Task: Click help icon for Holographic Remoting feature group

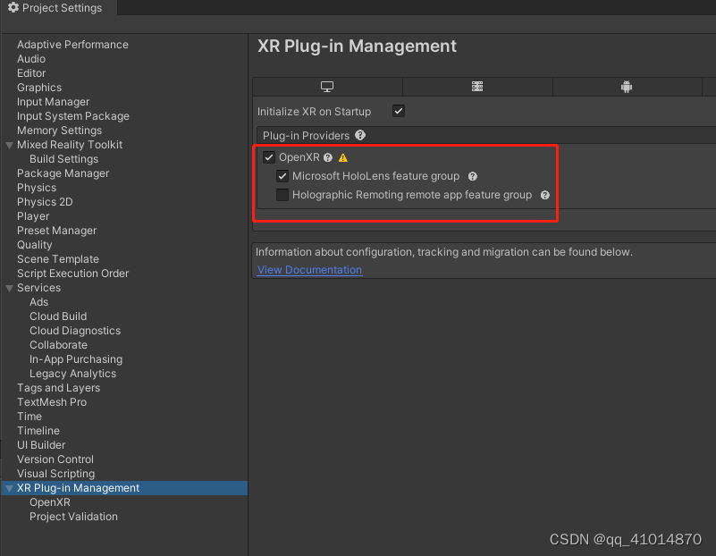Action: coord(545,195)
